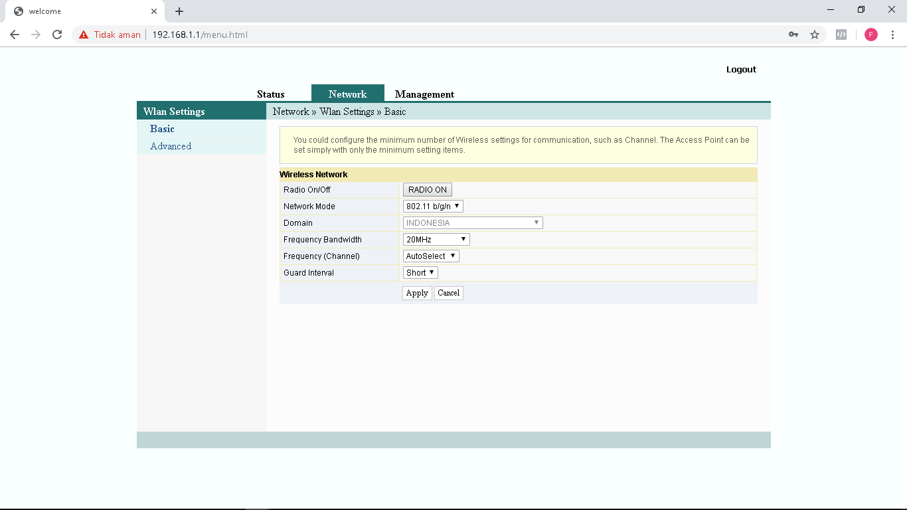This screenshot has width=907, height=510.
Task: Reload the router page
Action: point(57,35)
